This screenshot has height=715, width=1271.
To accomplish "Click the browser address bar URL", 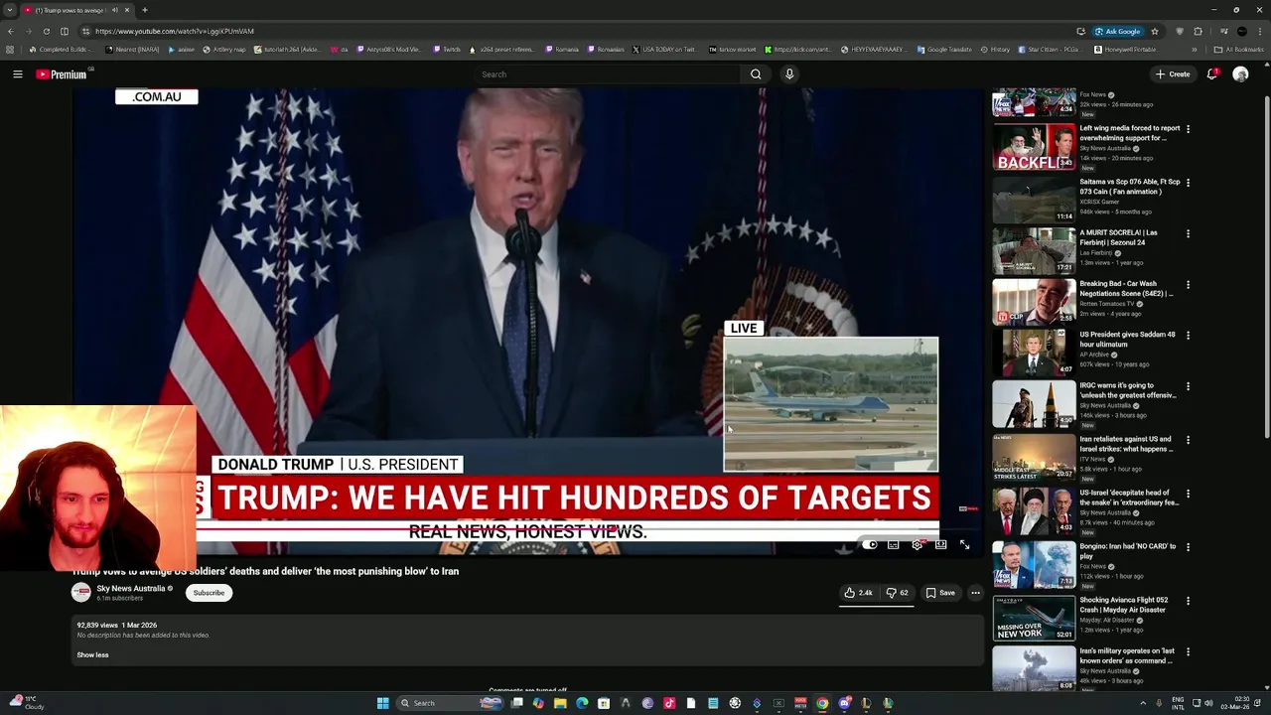I will [175, 32].
